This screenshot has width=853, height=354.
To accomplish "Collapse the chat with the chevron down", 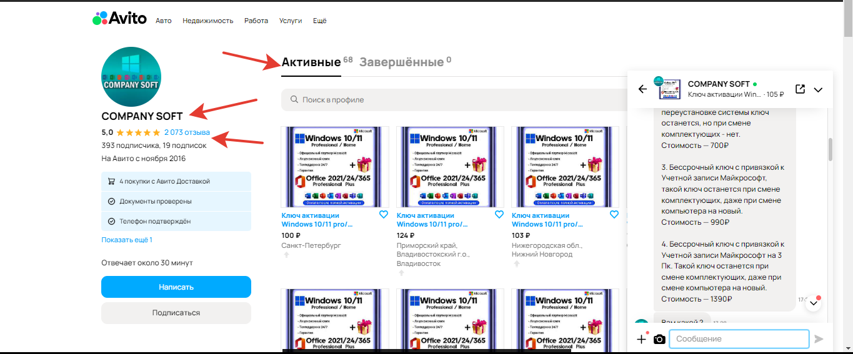I will pos(818,90).
